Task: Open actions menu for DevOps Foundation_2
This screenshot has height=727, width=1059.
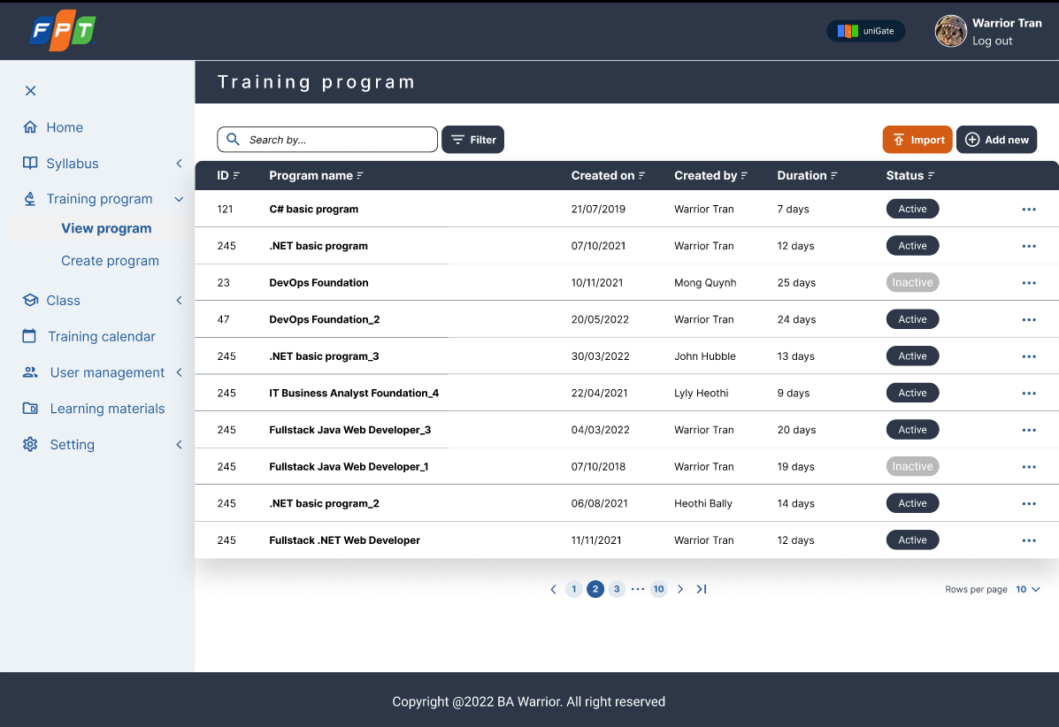Action: (x=1029, y=320)
